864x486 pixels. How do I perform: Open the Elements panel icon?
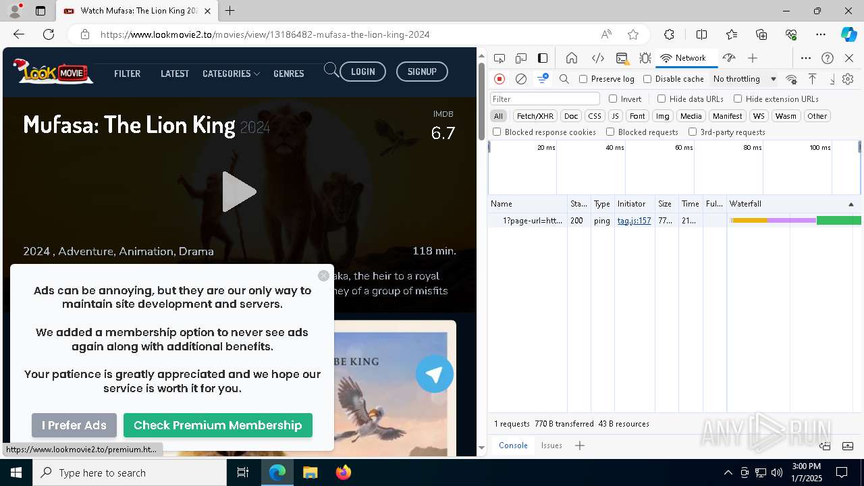coord(597,58)
